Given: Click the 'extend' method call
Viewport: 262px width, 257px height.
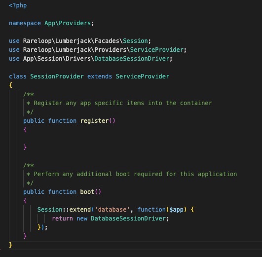Looking at the screenshot, I should 80,209.
